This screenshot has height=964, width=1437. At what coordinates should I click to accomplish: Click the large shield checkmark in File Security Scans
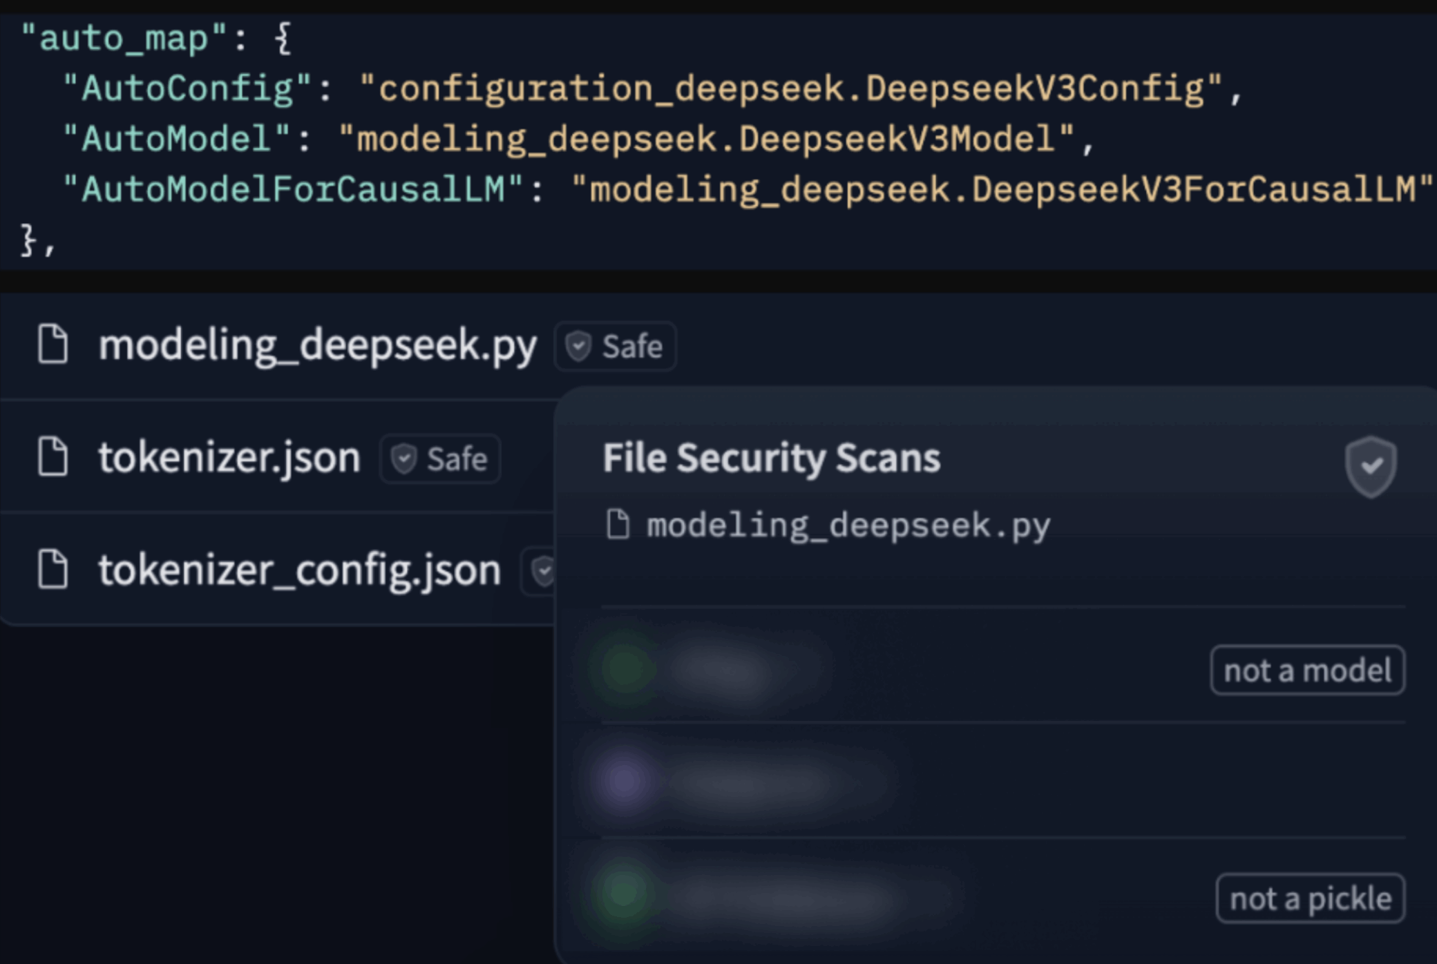click(1371, 467)
